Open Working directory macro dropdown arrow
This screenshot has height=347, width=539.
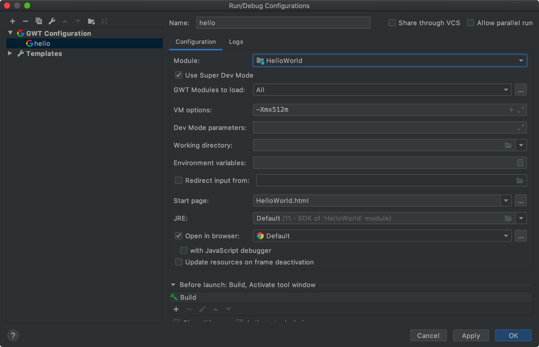click(521, 145)
